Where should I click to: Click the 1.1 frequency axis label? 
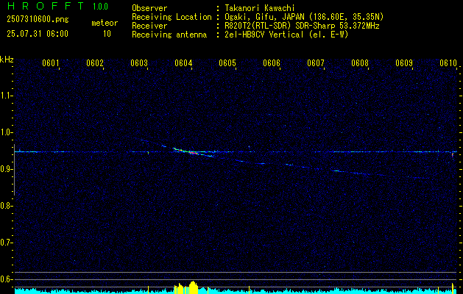(6, 96)
